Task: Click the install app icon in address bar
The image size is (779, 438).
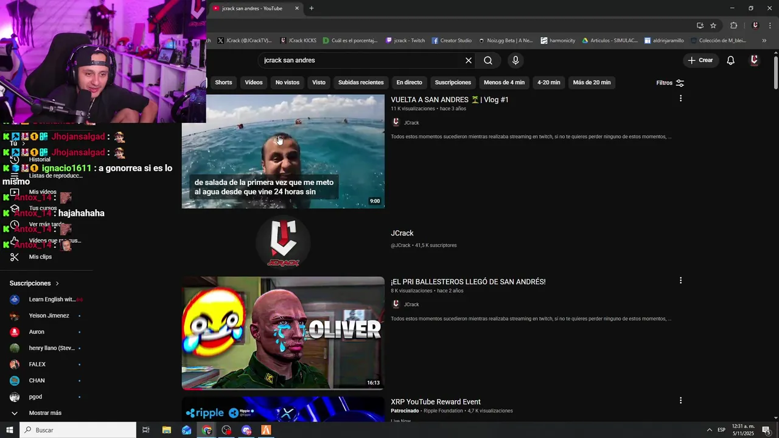Action: tap(700, 26)
